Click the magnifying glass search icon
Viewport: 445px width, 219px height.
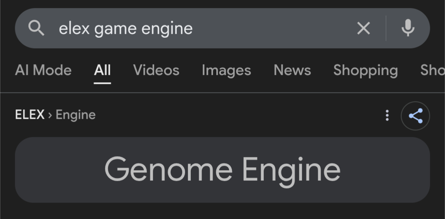36,28
